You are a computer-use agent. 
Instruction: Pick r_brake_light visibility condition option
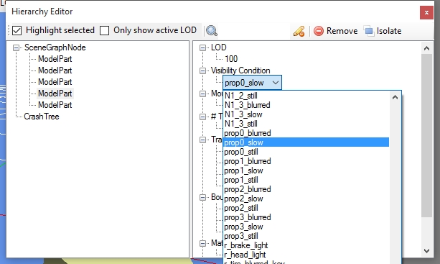(x=306, y=245)
